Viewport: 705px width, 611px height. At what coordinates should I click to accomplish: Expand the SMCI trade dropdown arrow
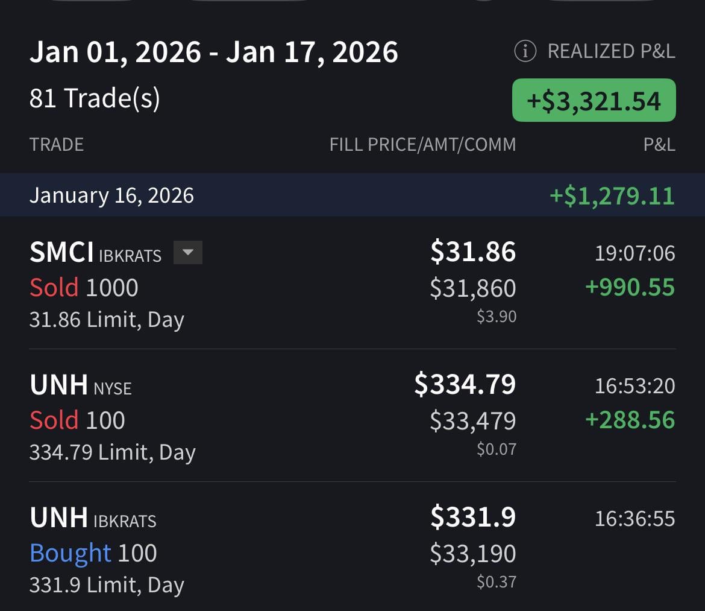[187, 253]
